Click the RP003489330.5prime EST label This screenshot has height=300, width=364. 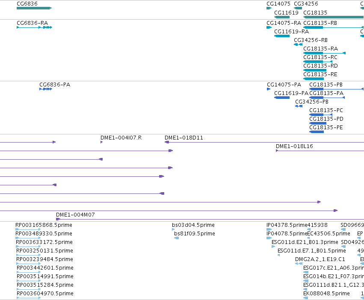pos(44,234)
